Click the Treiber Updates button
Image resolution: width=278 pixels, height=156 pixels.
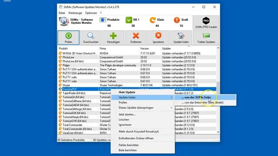206,38
